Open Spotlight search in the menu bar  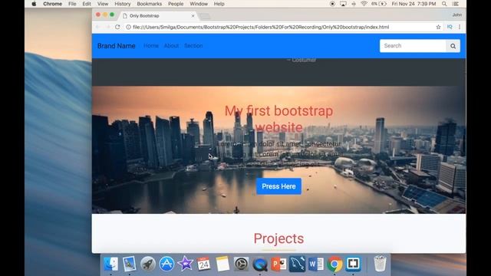(444, 4)
